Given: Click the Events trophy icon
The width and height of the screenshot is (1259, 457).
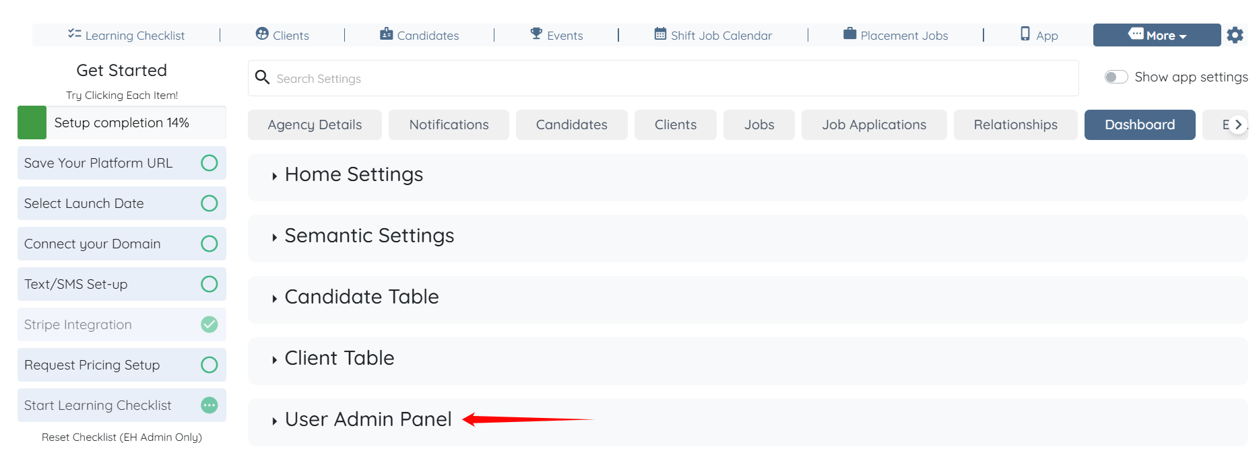Looking at the screenshot, I should 536,34.
